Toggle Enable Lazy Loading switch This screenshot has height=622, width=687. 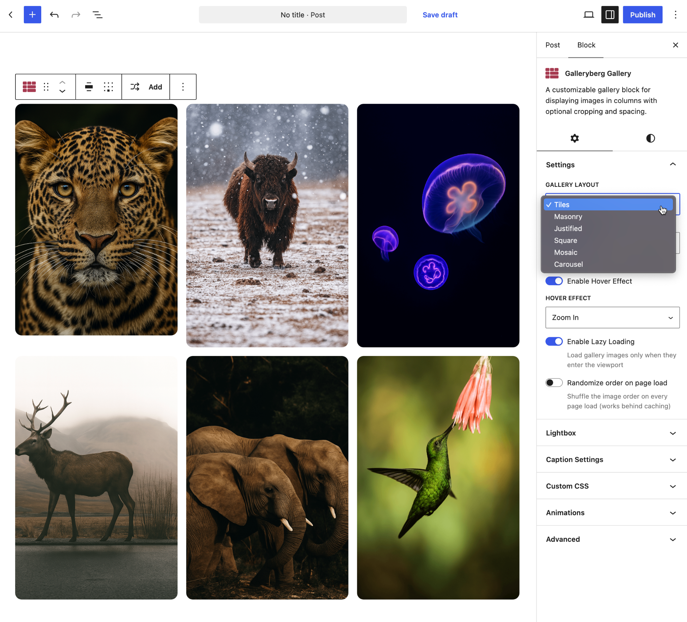coord(554,341)
